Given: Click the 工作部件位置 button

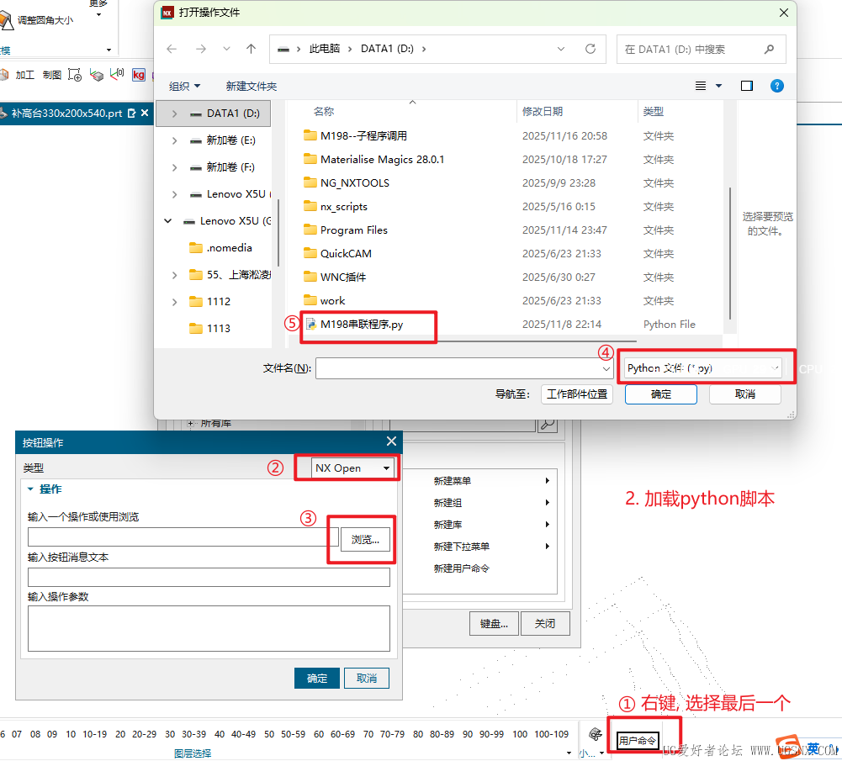Looking at the screenshot, I should click(577, 394).
